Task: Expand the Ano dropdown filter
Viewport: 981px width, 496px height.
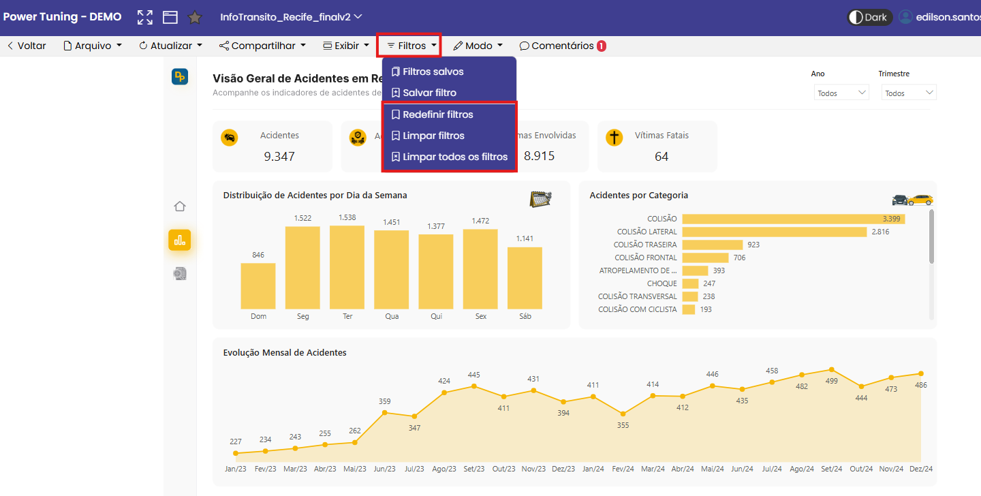Action: (841, 93)
